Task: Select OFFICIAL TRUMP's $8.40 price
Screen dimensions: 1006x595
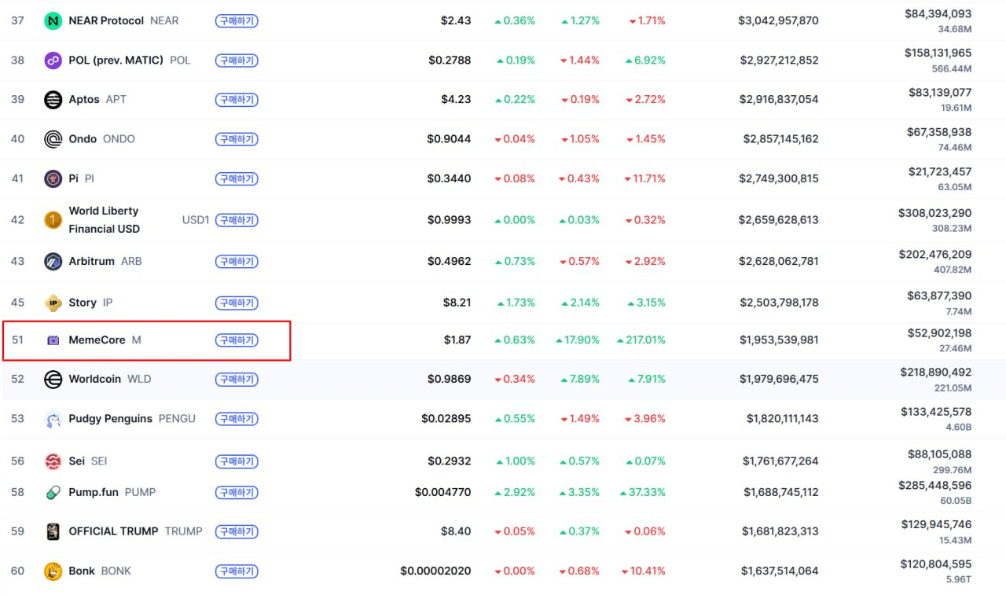Action: 456,531
